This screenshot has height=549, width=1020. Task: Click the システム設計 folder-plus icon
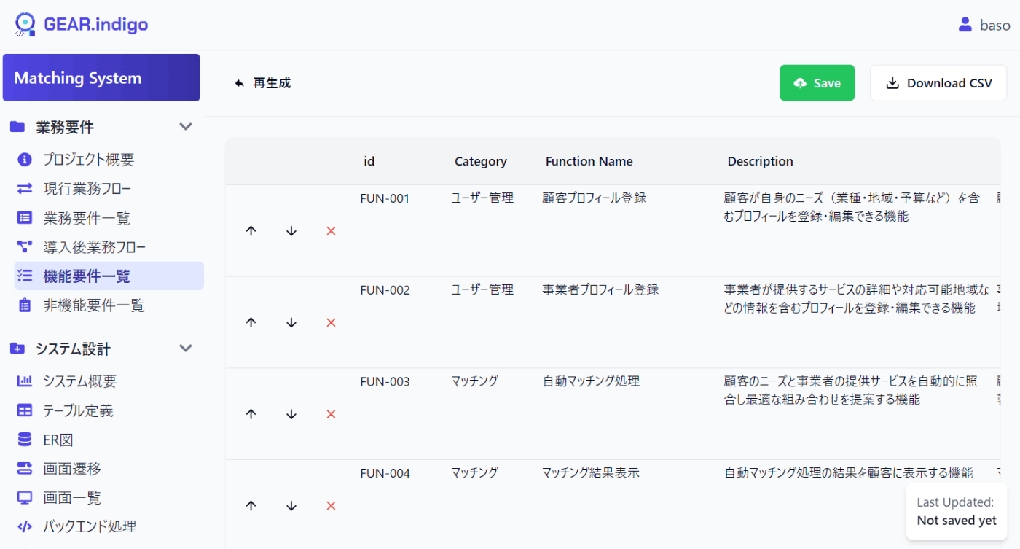tap(17, 349)
